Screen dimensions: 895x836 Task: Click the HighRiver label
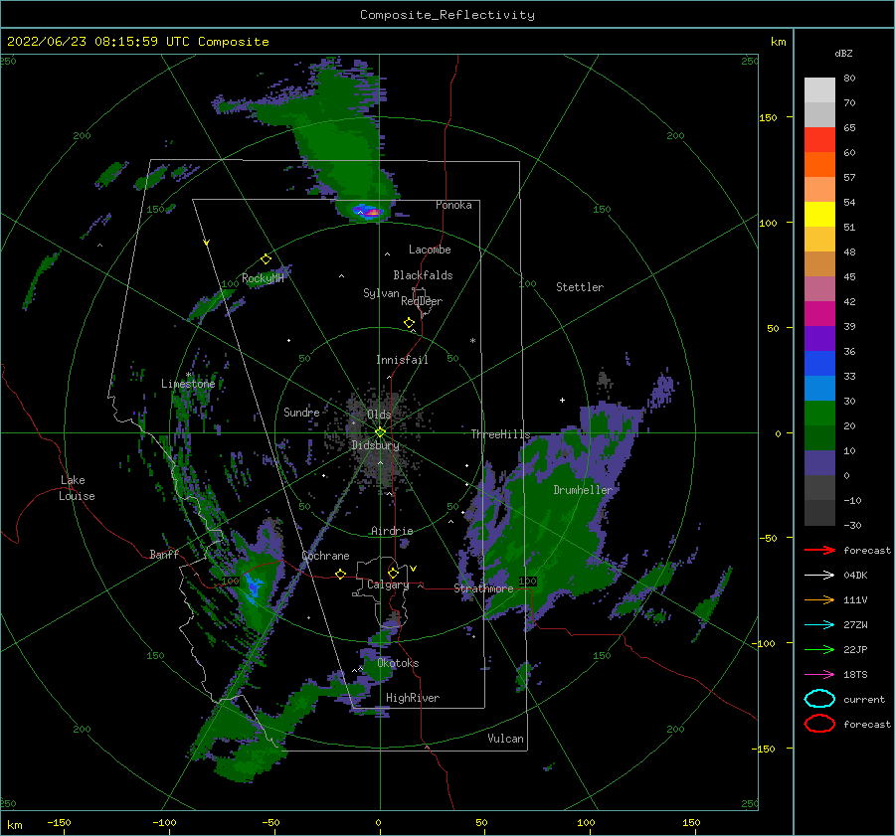(413, 698)
